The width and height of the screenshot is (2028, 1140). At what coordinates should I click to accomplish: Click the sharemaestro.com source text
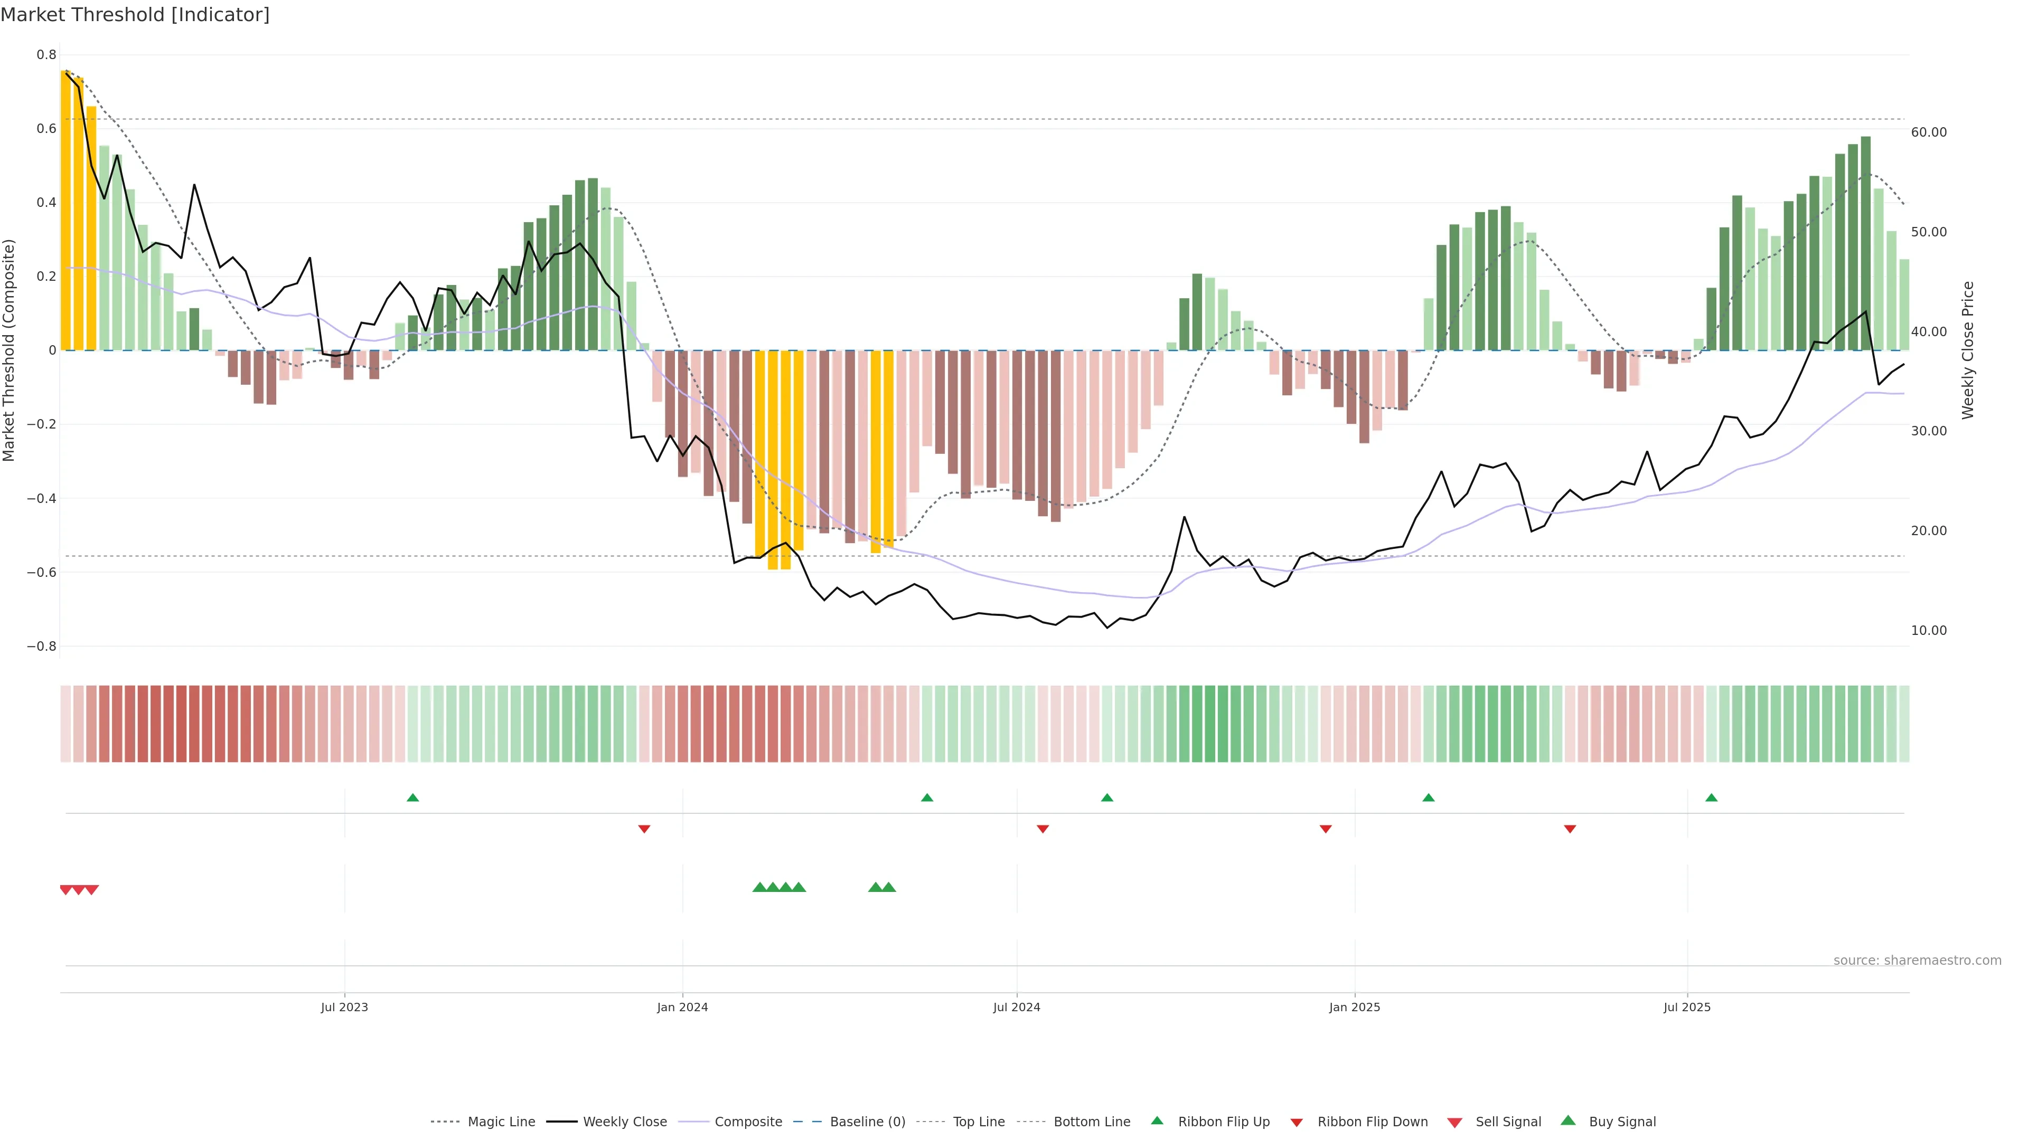pos(1917,961)
